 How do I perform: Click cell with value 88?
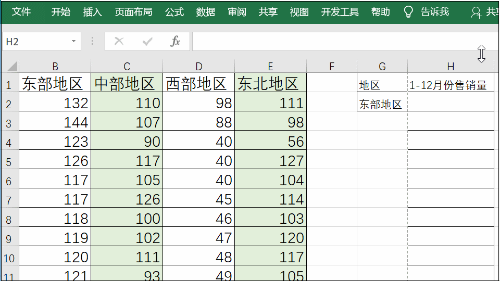click(x=198, y=121)
